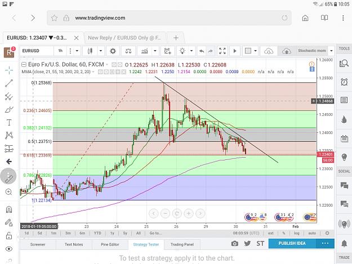This screenshot has height=264, width=352.
Task: Select the ruler measure tool
Action: tap(8, 176)
